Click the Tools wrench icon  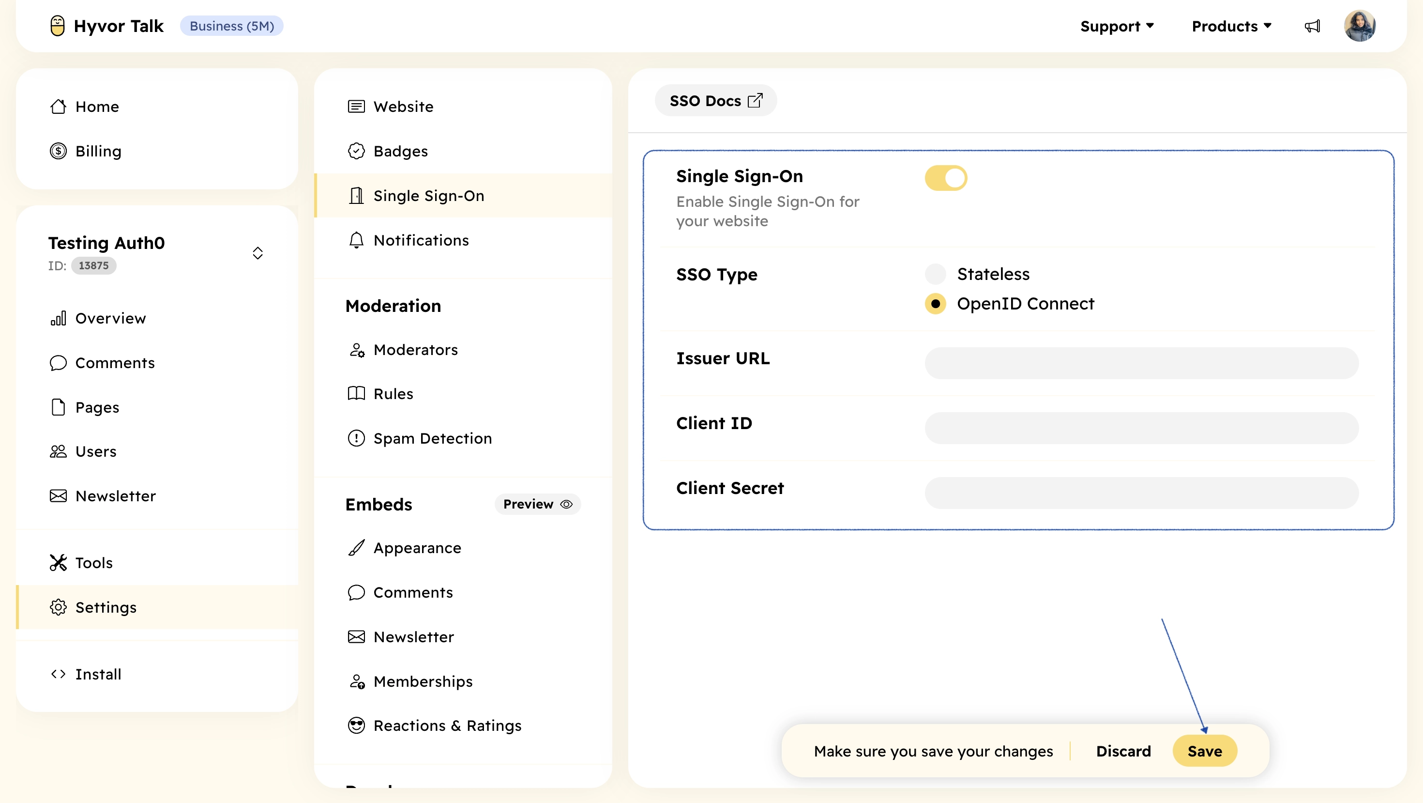(x=58, y=563)
